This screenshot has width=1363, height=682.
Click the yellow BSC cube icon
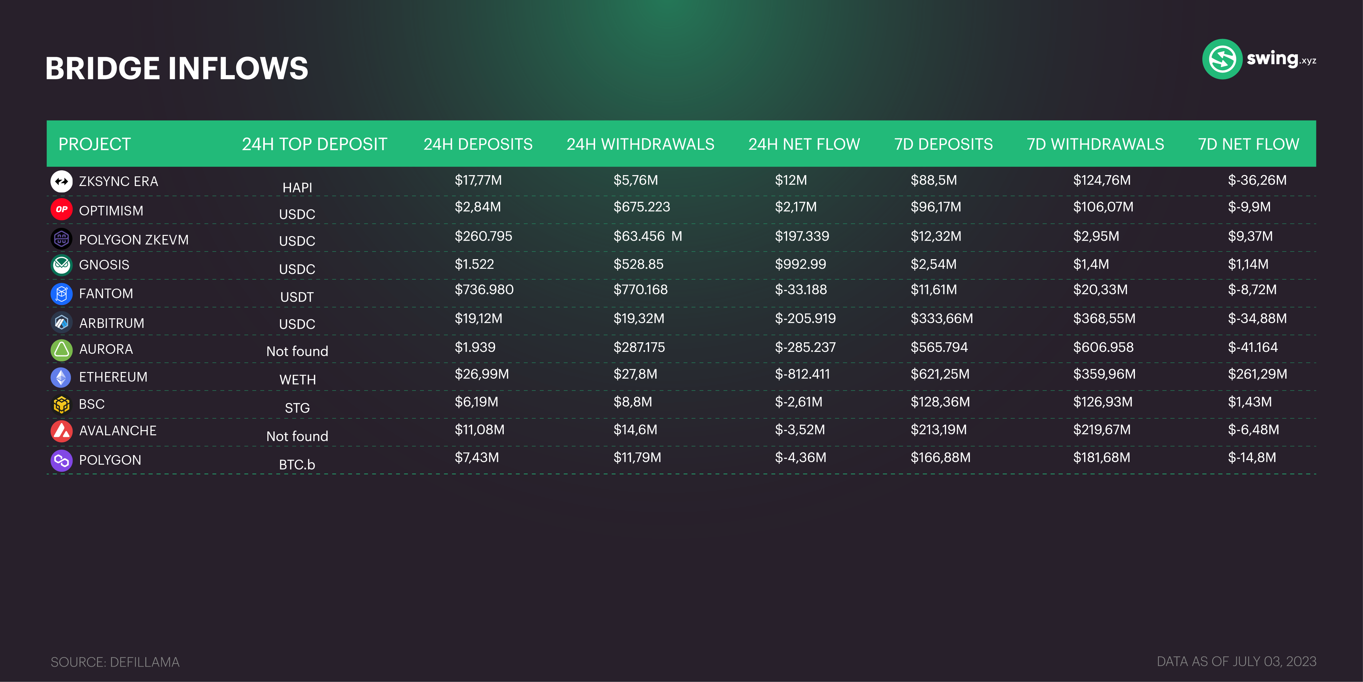coord(61,405)
